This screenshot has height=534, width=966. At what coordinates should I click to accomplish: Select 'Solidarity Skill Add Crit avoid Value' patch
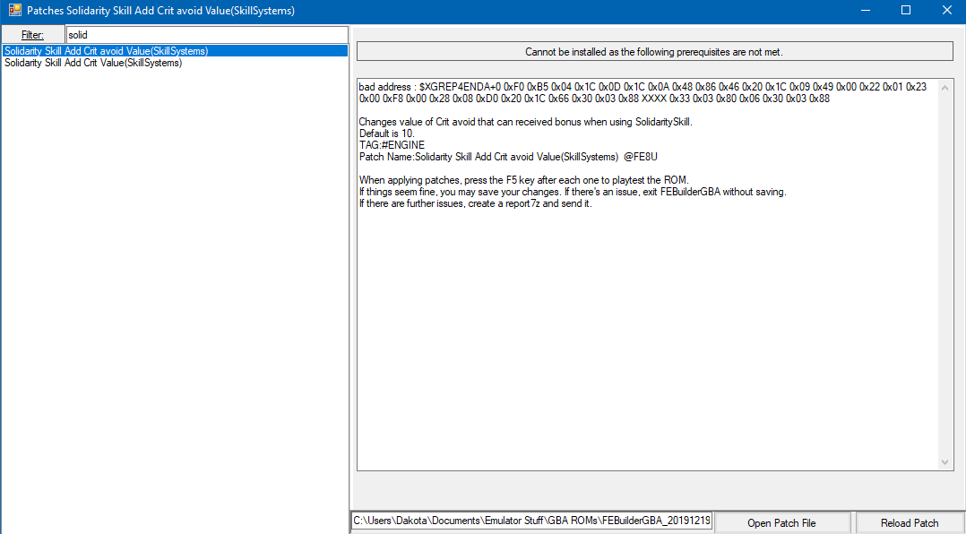click(106, 51)
